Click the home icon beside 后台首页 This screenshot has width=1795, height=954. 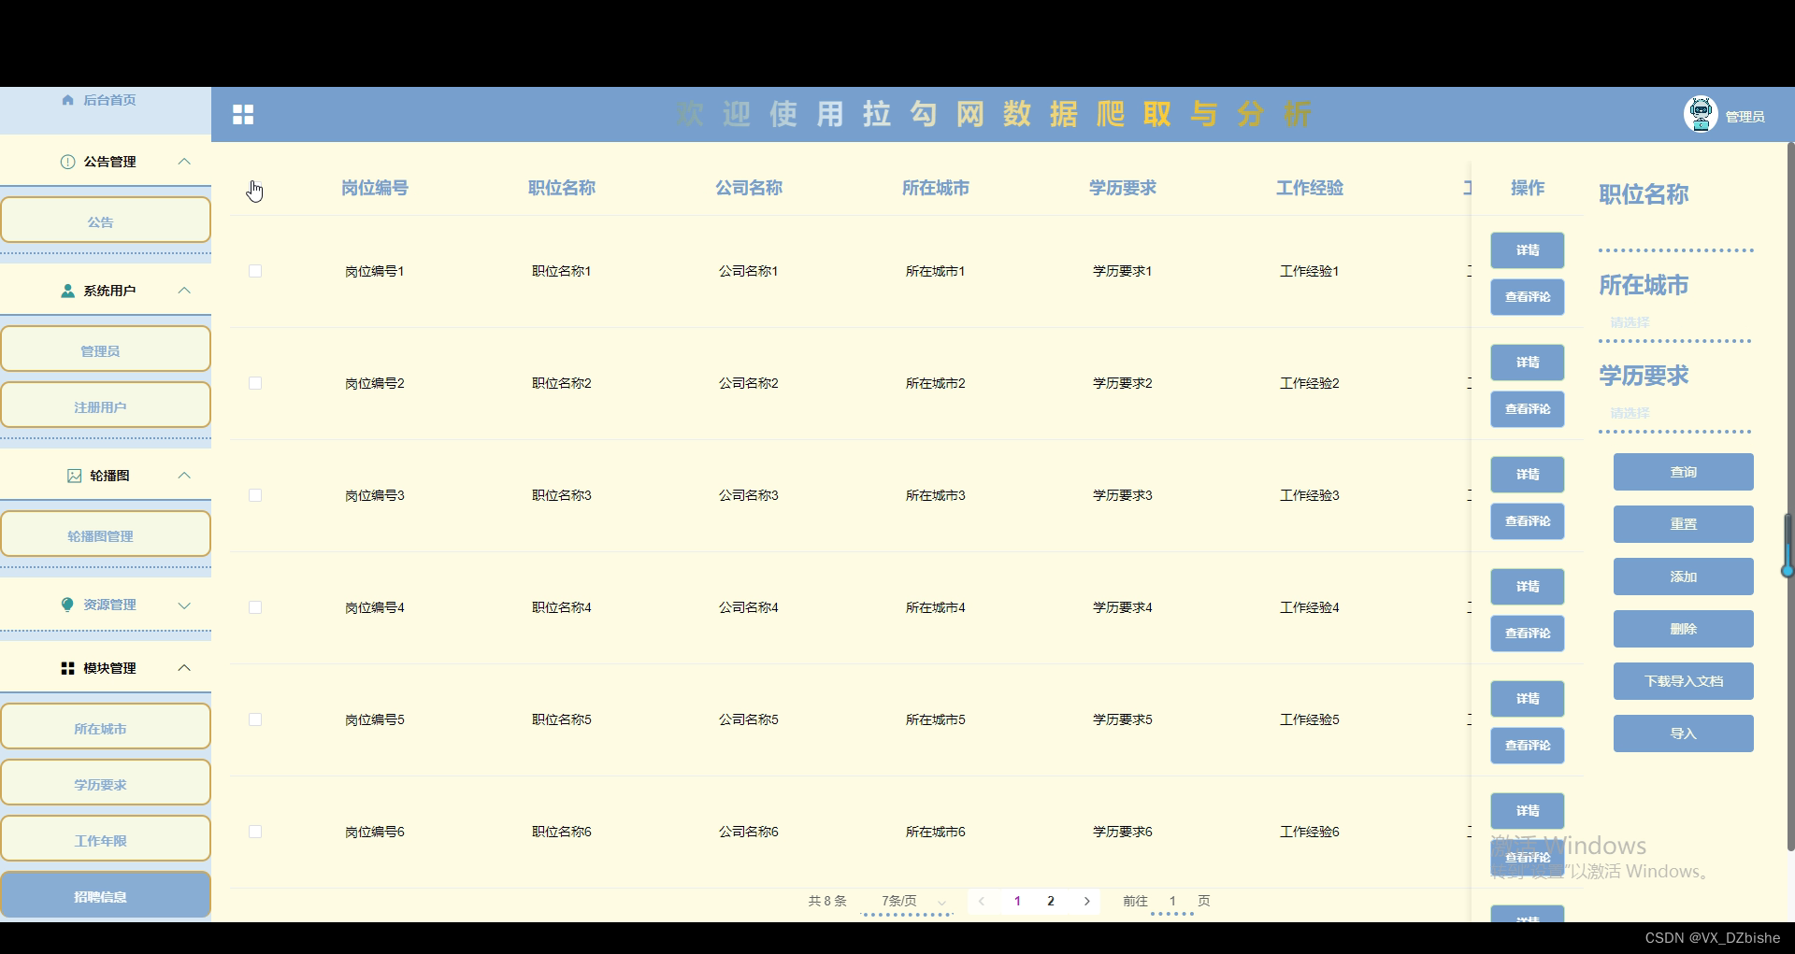[x=67, y=100]
